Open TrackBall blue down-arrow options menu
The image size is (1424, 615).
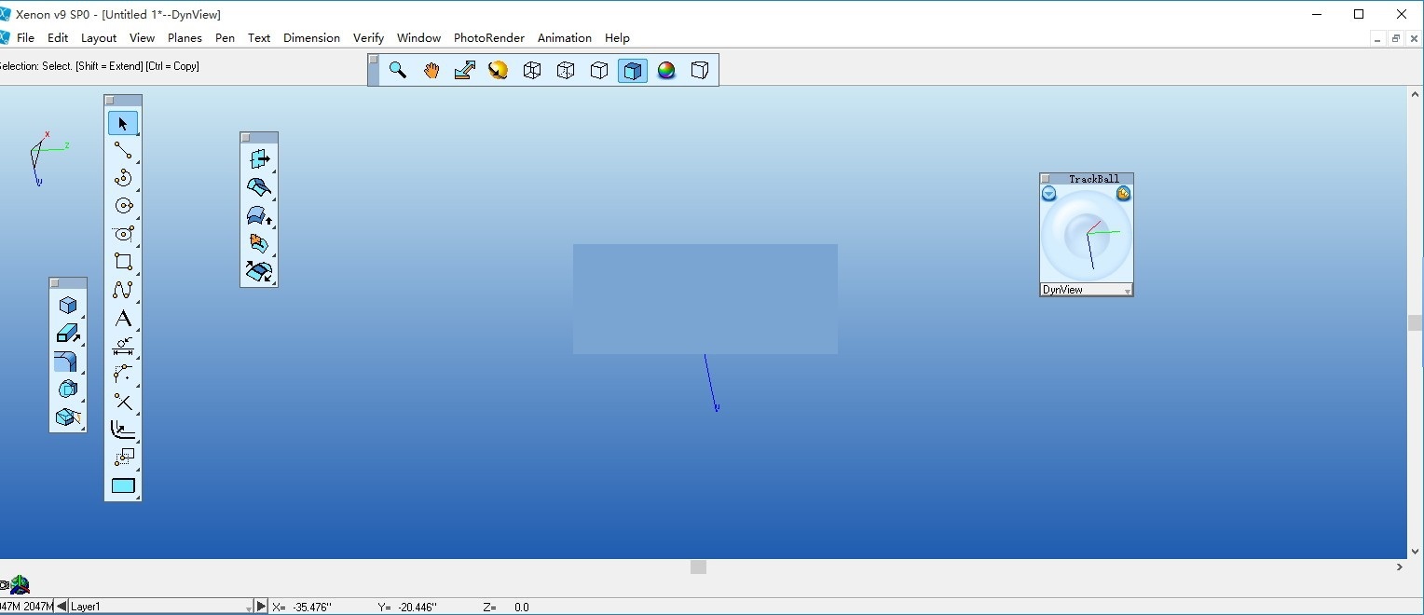click(1048, 194)
